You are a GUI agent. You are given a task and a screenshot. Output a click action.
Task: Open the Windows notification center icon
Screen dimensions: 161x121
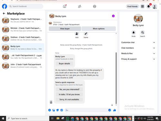[x=157, y=118]
